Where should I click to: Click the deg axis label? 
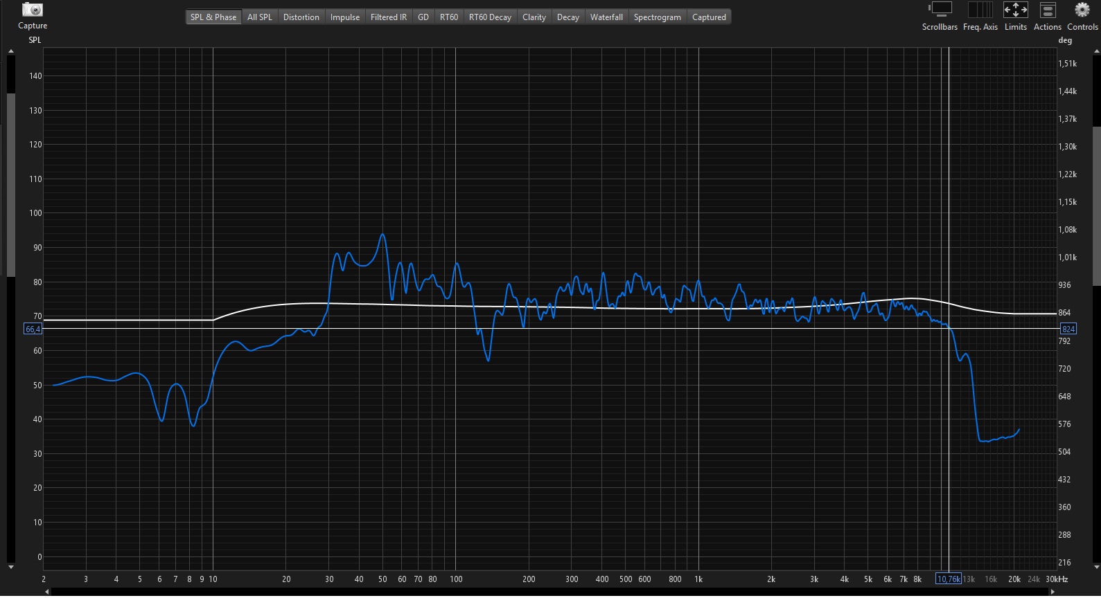(x=1065, y=40)
